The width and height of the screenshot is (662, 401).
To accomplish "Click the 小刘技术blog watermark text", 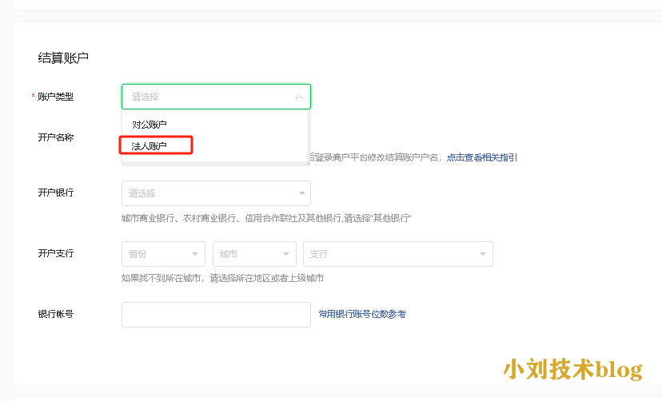I will (572, 369).
